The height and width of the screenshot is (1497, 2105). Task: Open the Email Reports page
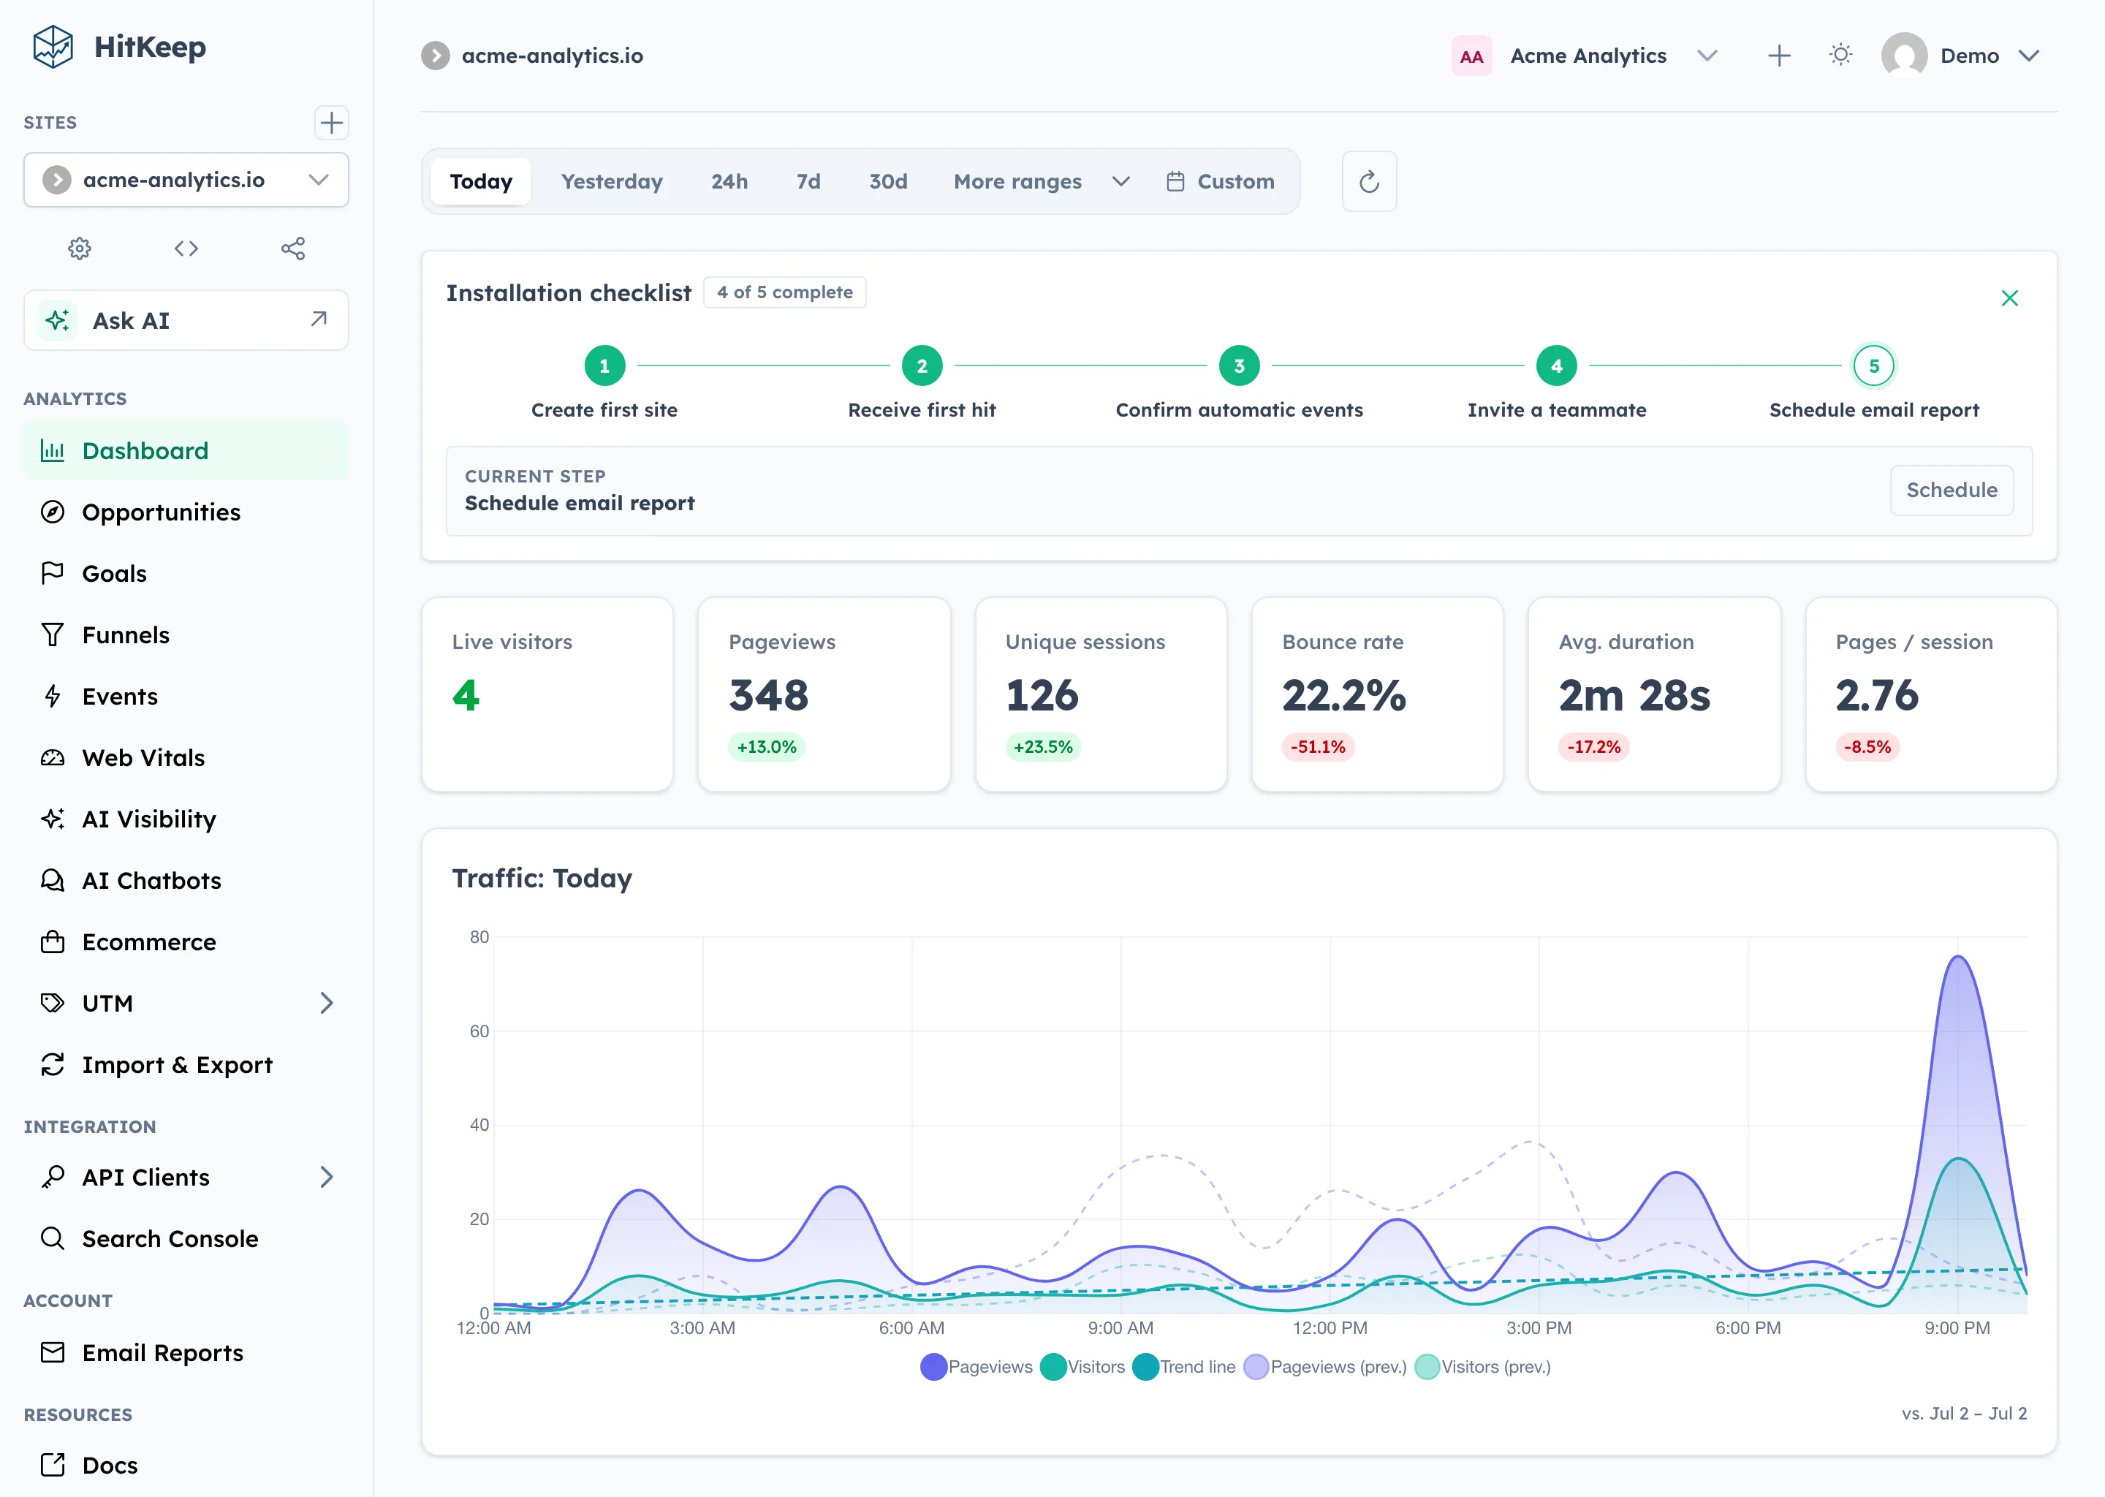186,1352
